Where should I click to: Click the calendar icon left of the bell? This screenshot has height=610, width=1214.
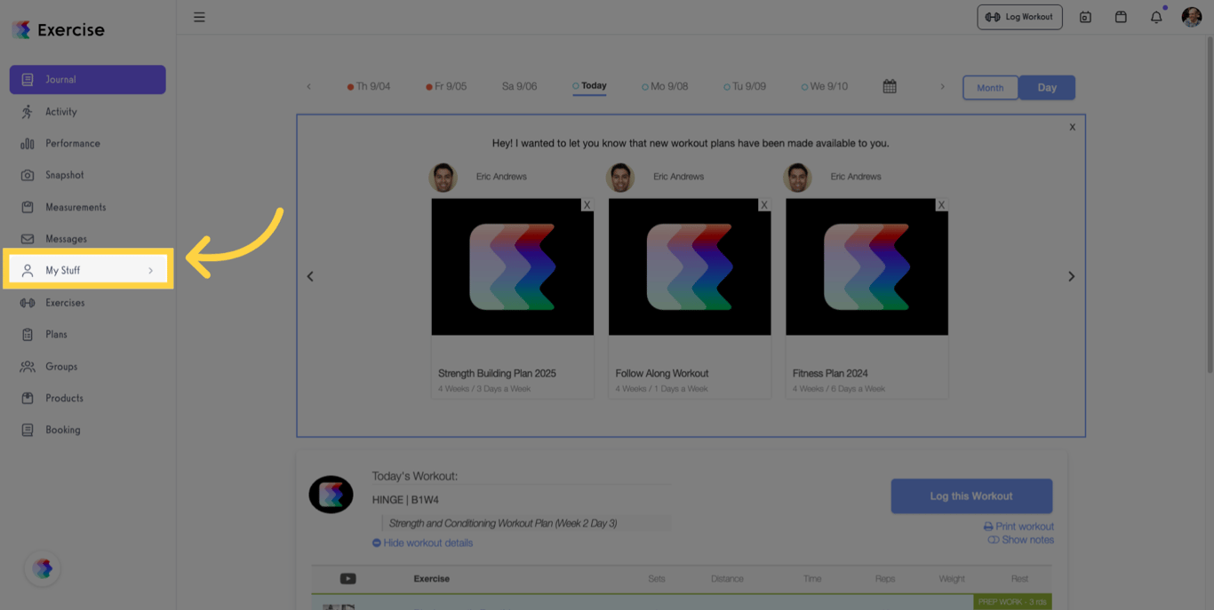1121,17
